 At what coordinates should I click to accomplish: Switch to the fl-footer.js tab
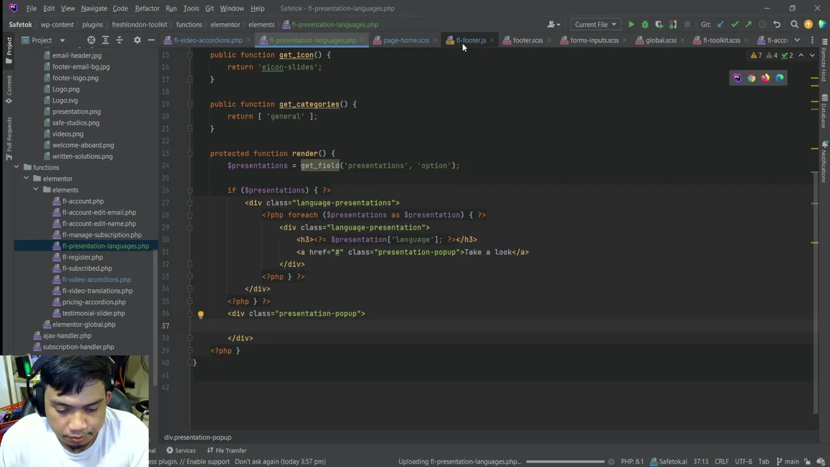471,40
